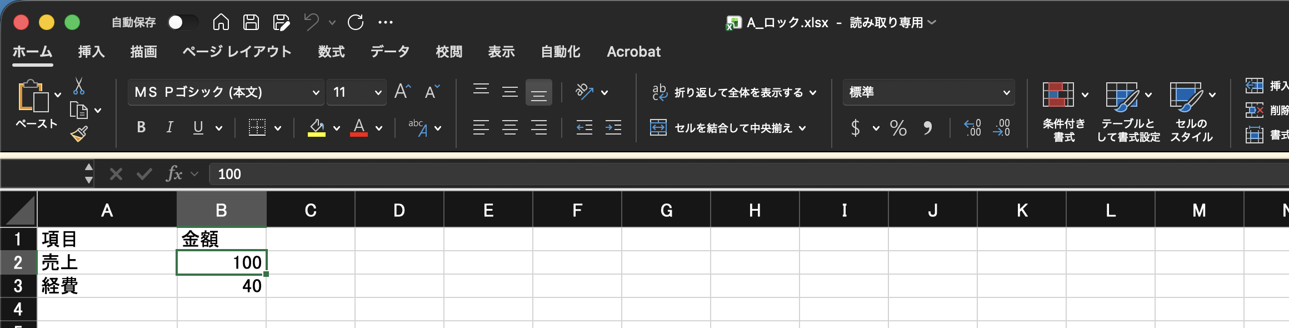Image resolution: width=1289 pixels, height=328 pixels.
Task: Click セルを結合して中央揃え button
Action: point(721,128)
